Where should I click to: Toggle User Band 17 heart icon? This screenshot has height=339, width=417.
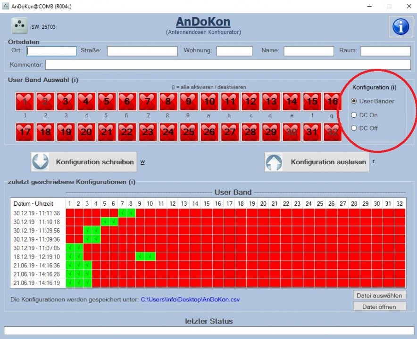(x=25, y=132)
